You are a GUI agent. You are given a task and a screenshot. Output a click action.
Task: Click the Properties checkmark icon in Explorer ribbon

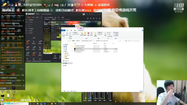point(105,33)
